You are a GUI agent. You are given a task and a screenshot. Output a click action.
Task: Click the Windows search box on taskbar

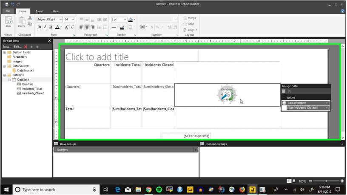(x=55, y=190)
